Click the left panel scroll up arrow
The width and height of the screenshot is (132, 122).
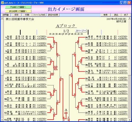(x=2, y=18)
